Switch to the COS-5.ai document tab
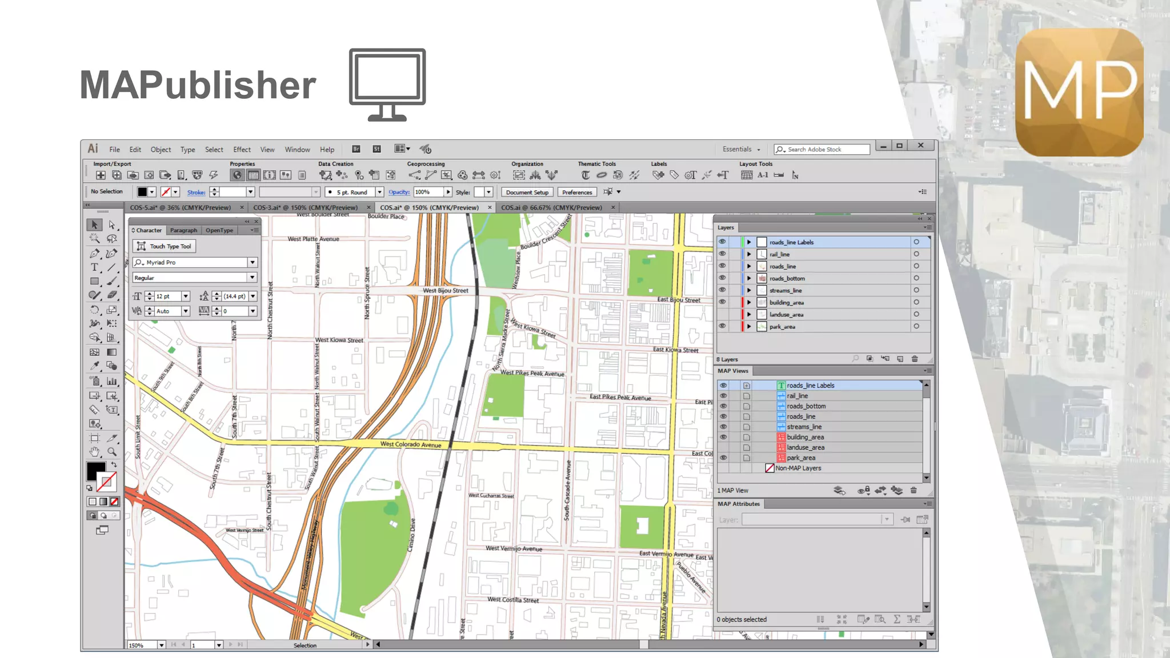1170x658 pixels. tap(181, 207)
